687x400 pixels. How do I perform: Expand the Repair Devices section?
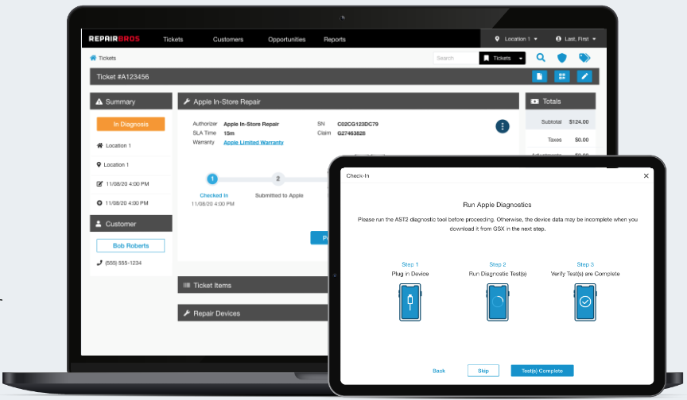click(x=253, y=313)
